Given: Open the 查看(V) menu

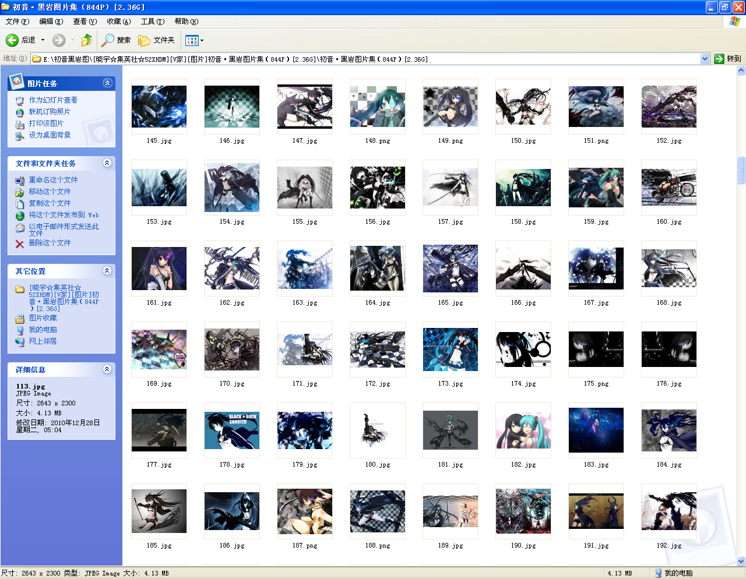Looking at the screenshot, I should coord(85,22).
